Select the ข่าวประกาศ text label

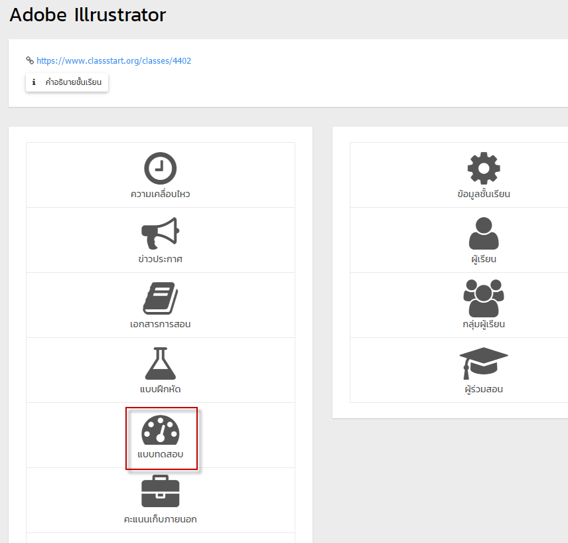pyautogui.click(x=160, y=259)
